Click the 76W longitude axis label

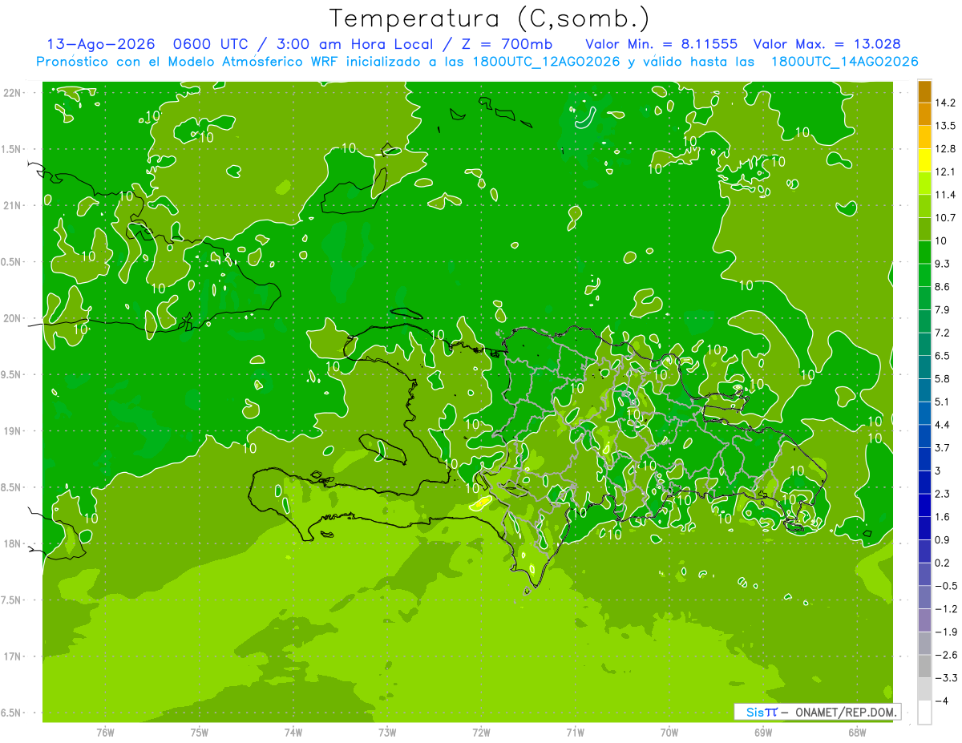click(x=105, y=733)
